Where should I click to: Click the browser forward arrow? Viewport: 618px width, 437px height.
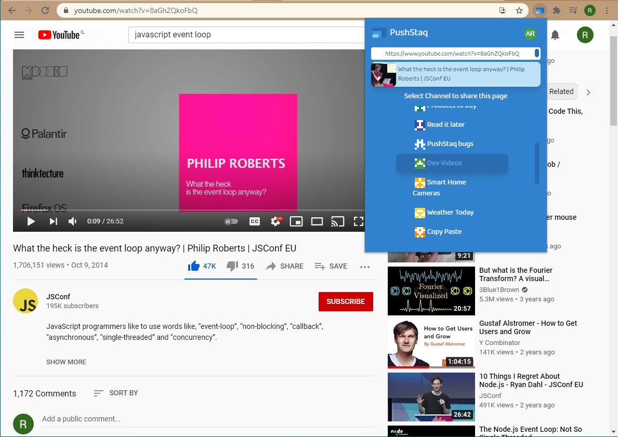(x=29, y=10)
